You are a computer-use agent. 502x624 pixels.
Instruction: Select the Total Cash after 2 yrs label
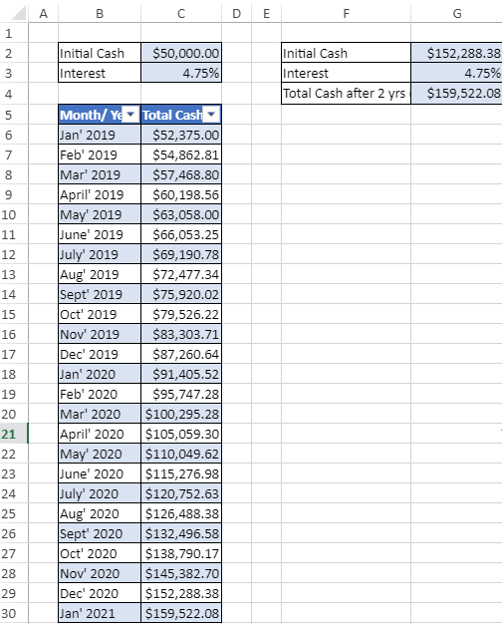point(346,93)
